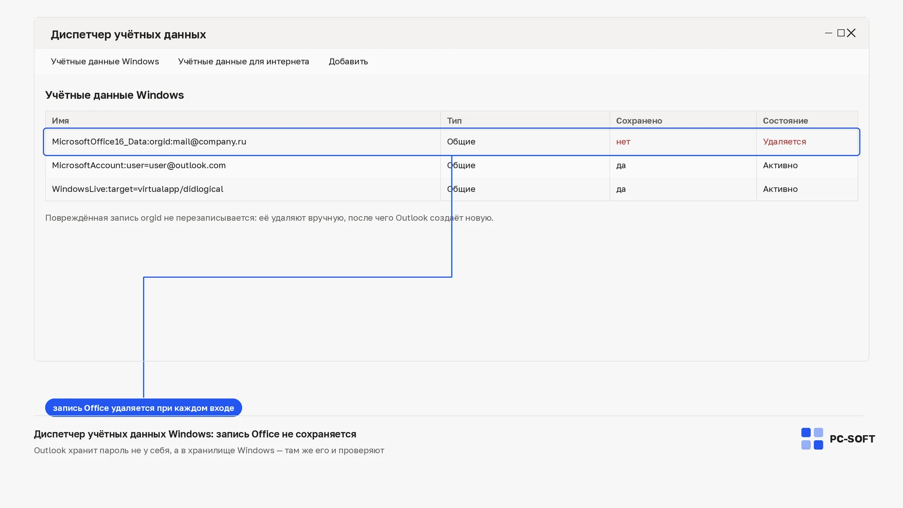The image size is (903, 508).
Task: Click the window title 'Диспетчер учётных данных'
Action: pos(128,34)
